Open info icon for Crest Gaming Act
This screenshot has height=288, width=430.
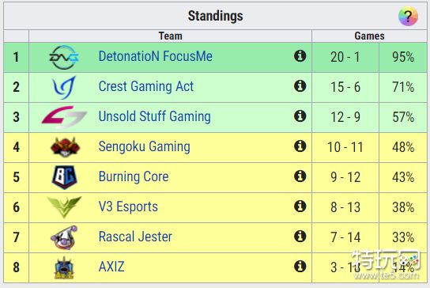tap(300, 86)
